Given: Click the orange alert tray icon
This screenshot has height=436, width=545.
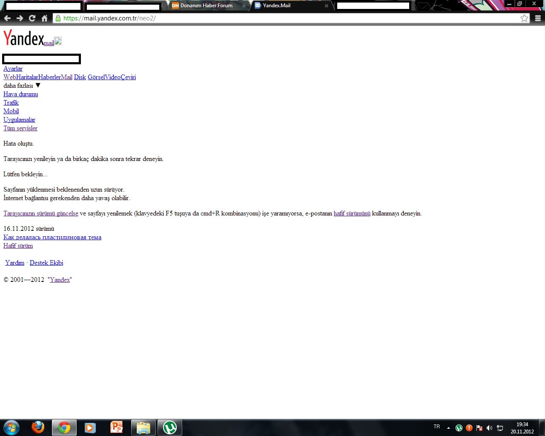Looking at the screenshot, I should [469, 428].
